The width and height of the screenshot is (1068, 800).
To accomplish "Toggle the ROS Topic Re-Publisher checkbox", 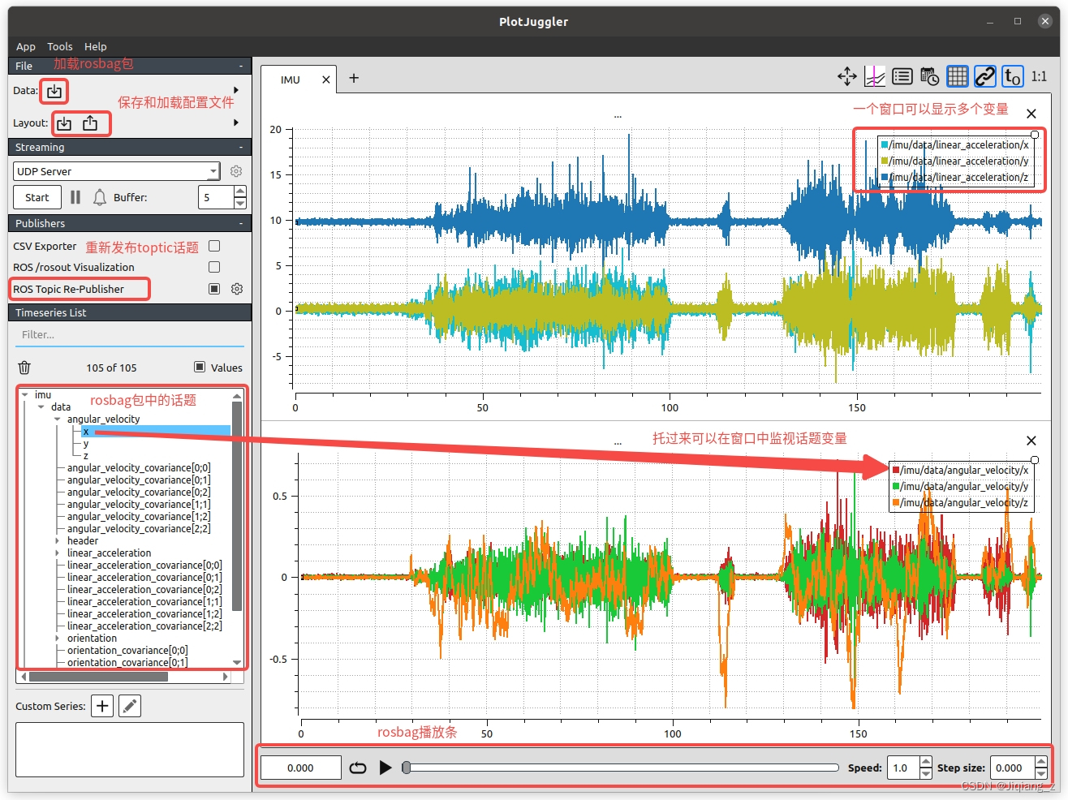I will click(214, 289).
